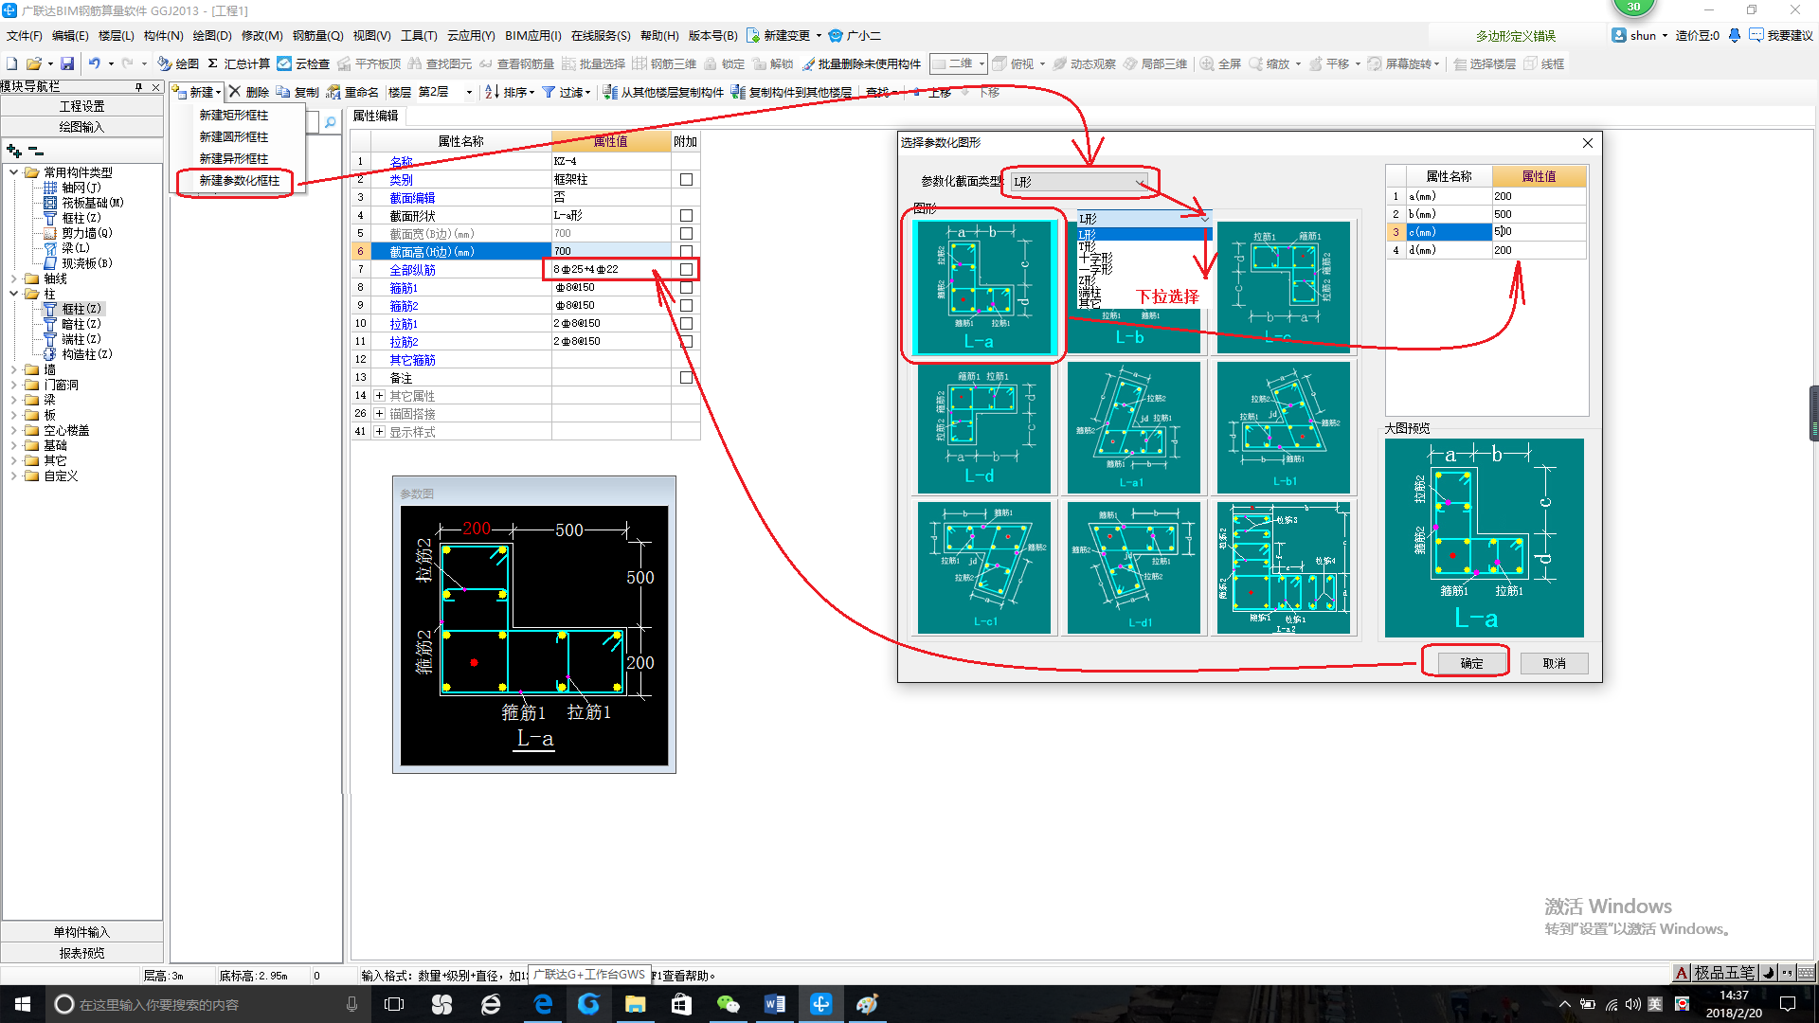This screenshot has height=1023, width=1819.
Task: Select the L-c1 section thumbnail
Action: coord(983,567)
